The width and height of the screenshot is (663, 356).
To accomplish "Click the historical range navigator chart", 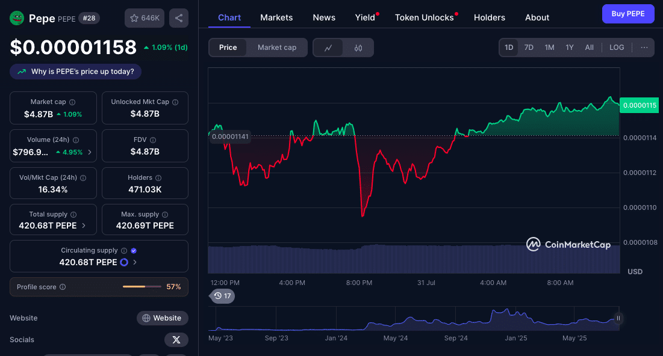I will click(x=414, y=318).
